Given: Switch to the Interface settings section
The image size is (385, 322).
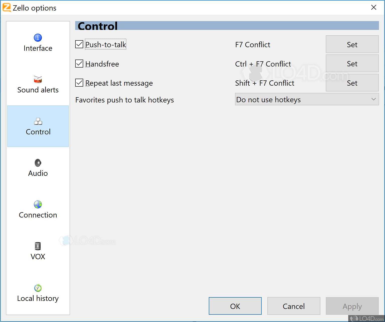Looking at the screenshot, I should tap(38, 43).
